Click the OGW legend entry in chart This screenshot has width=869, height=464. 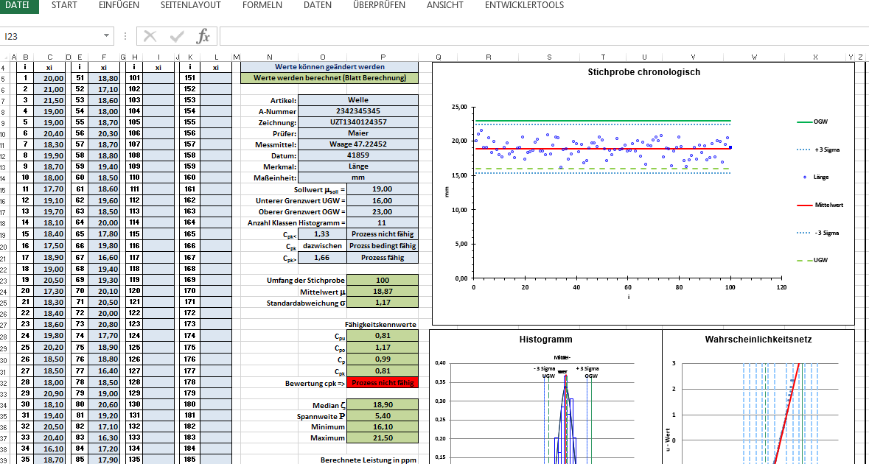click(812, 122)
